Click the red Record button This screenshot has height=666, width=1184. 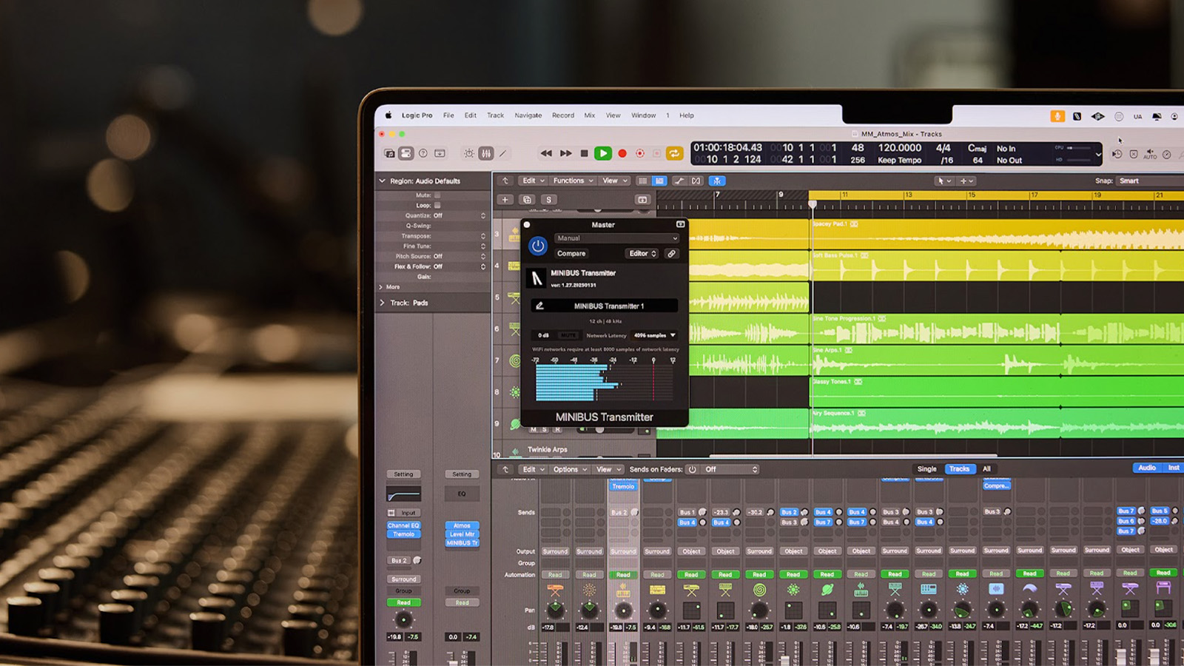(x=622, y=153)
